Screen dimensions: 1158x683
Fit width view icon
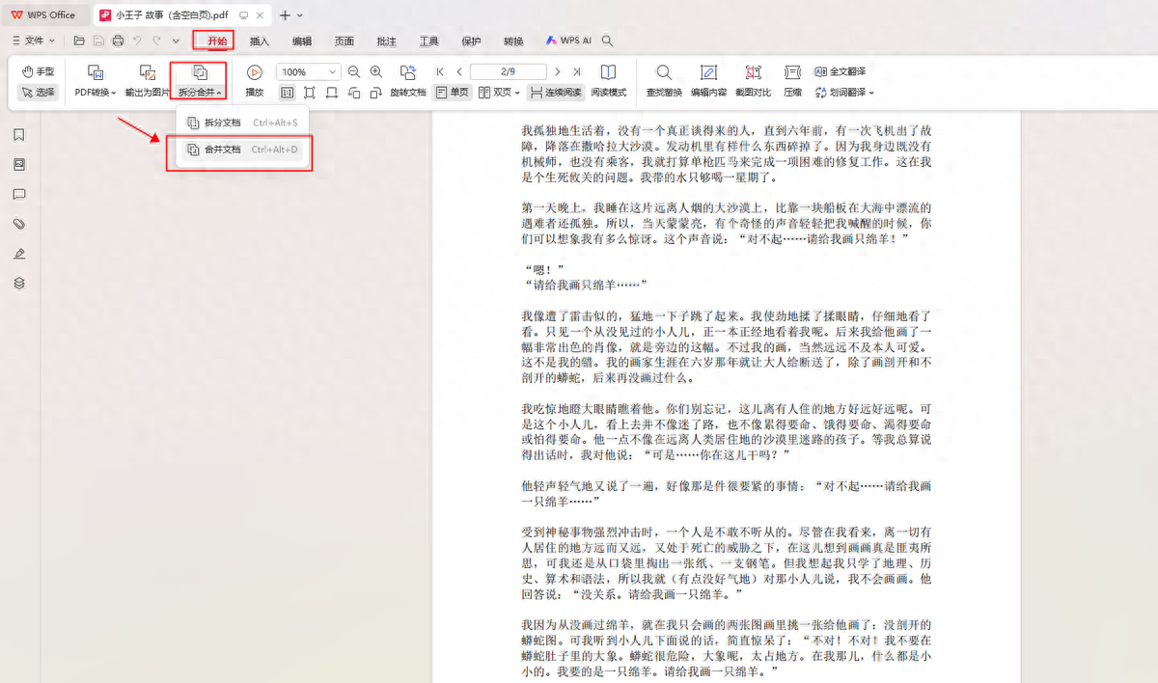(x=332, y=93)
